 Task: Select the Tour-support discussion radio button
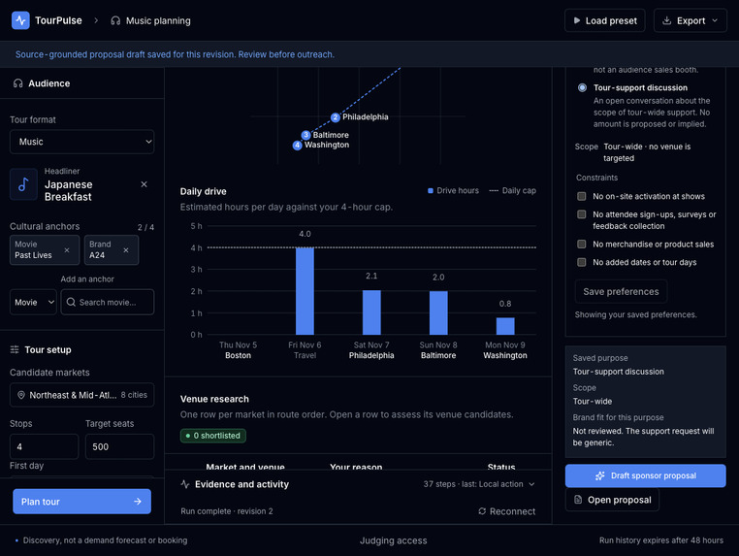coord(582,87)
